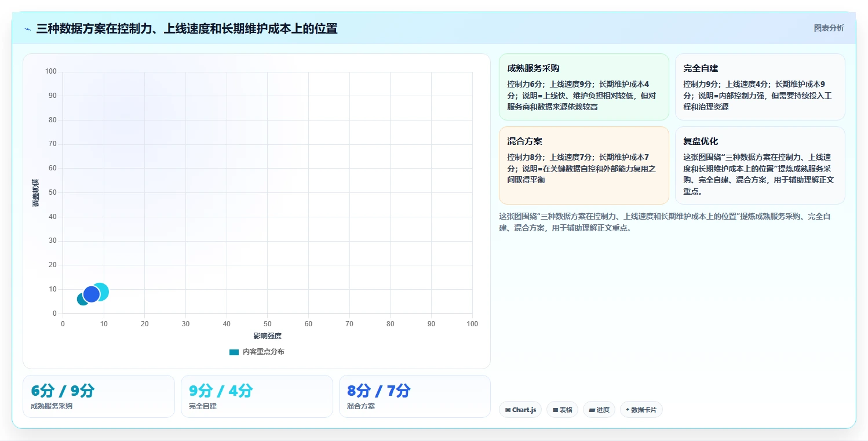Click the 表格 tag
868x441 pixels.
(x=562, y=410)
